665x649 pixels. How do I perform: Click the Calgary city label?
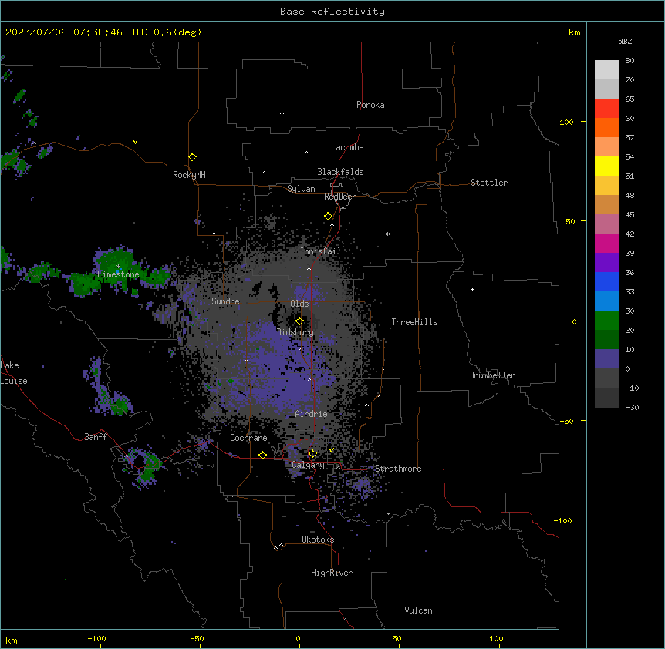coord(309,465)
